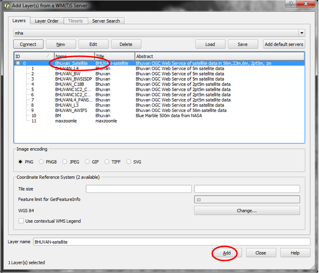The image size is (319, 273).
Task: Select the BM Blue Marble layer row
Action: click(x=159, y=116)
